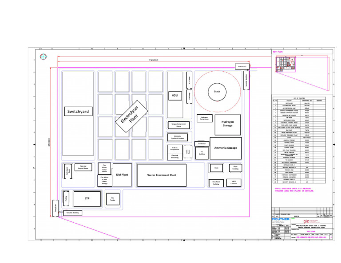Click the Chemical Unloading box

pyautogui.click(x=175, y=157)
